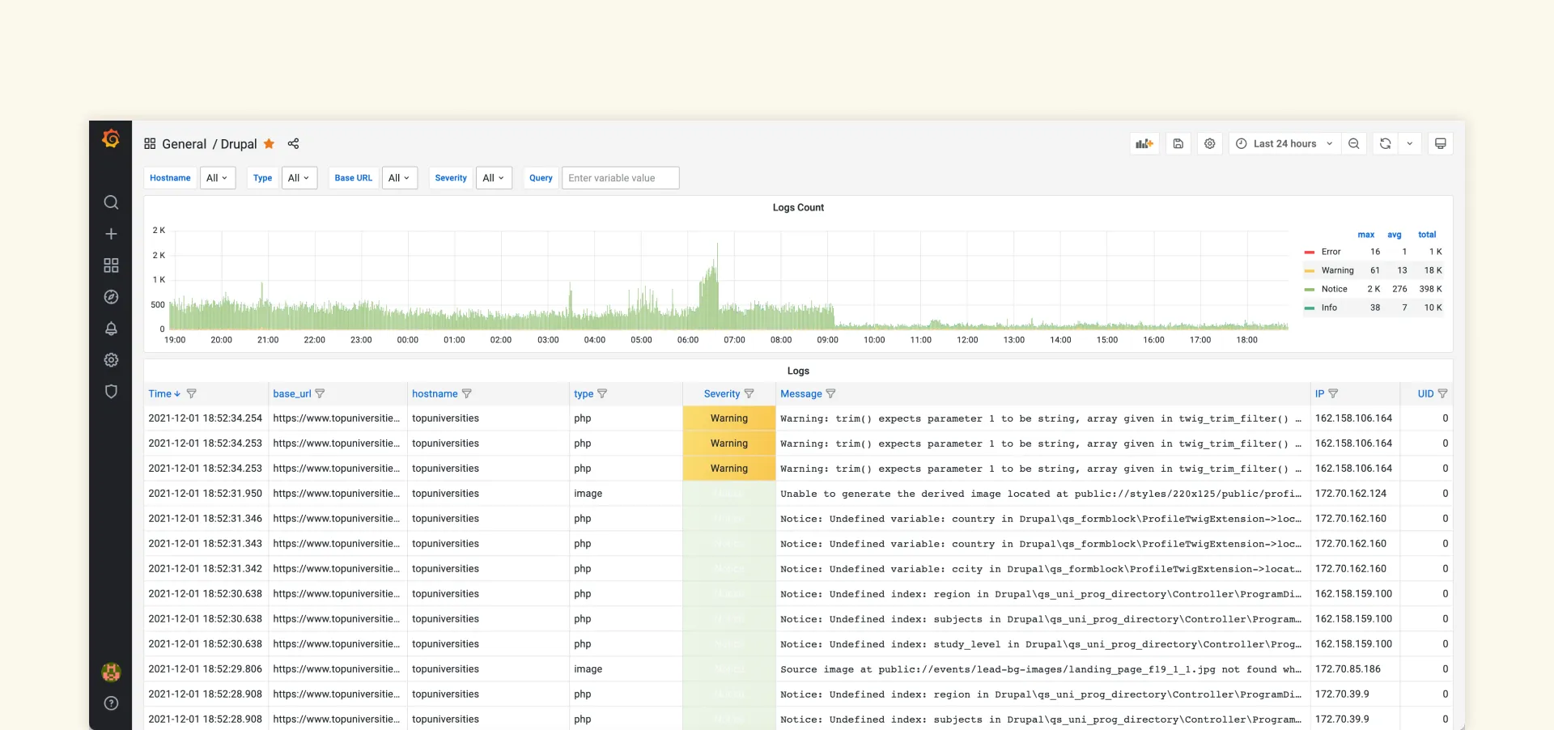Cycle view mode monitor icon
Image resolution: width=1554 pixels, height=730 pixels.
[x=1440, y=143]
